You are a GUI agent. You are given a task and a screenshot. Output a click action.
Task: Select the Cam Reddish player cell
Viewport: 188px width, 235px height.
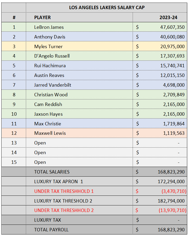(79, 104)
